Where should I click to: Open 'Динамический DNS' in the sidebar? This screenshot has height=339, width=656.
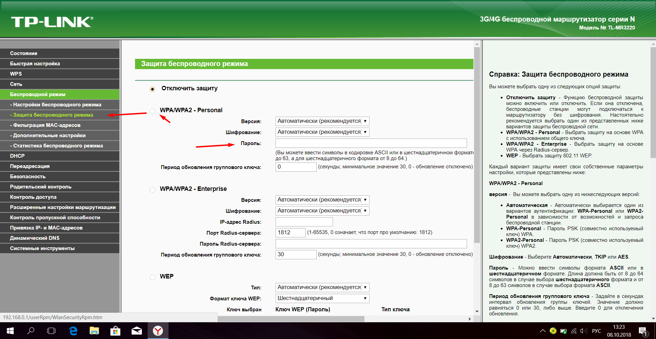click(60, 238)
